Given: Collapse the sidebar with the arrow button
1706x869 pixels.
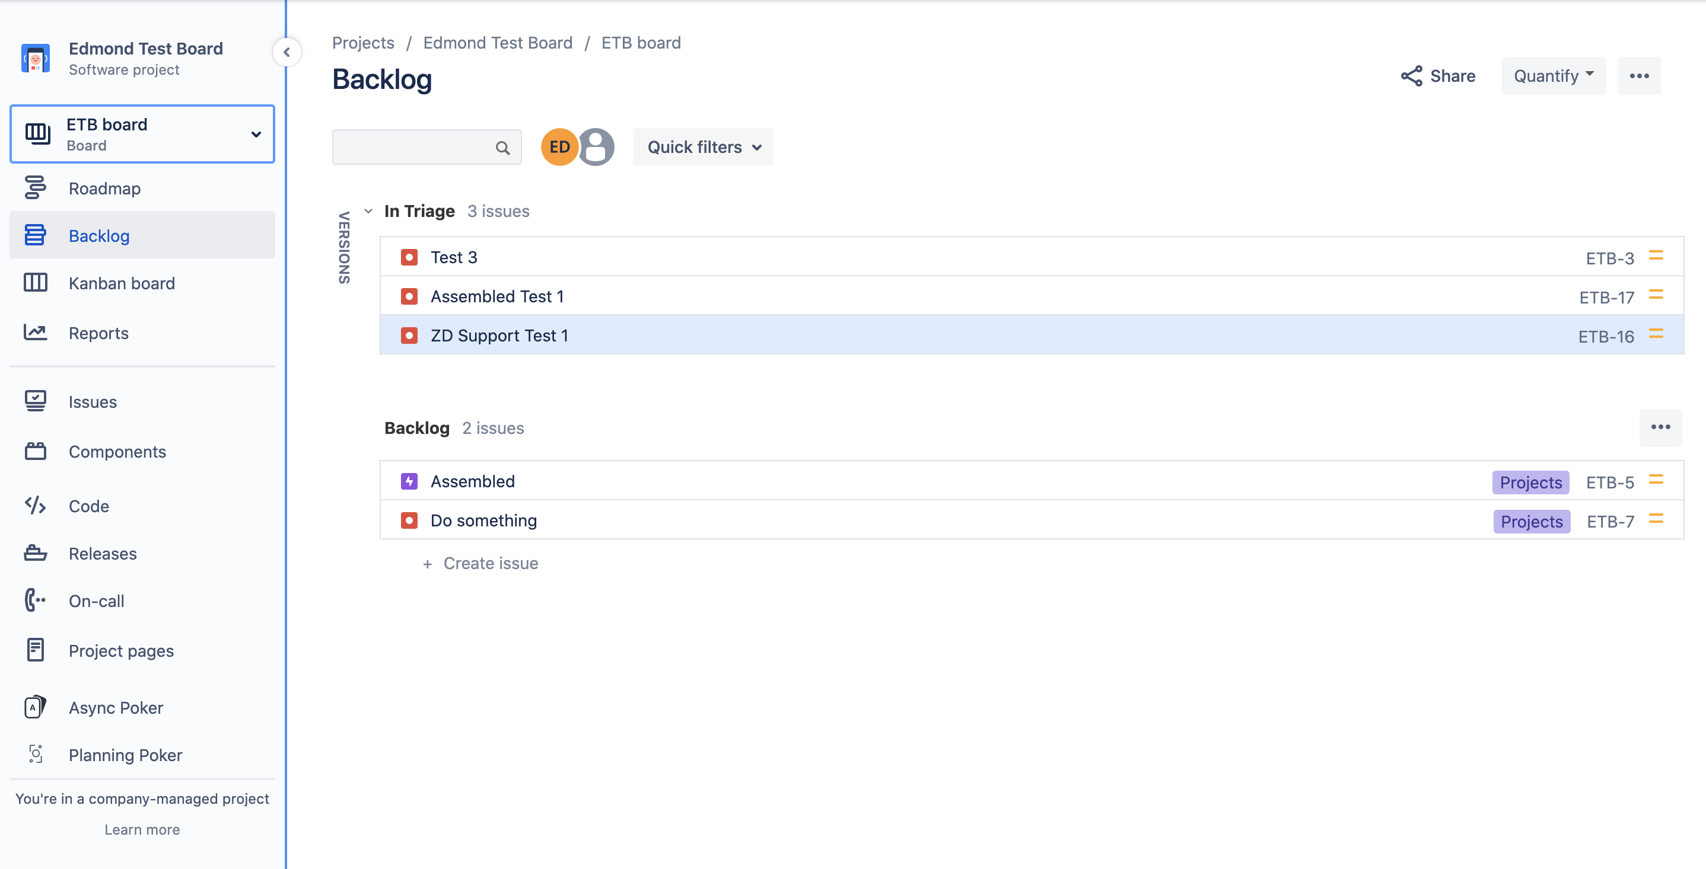Looking at the screenshot, I should click(x=287, y=52).
